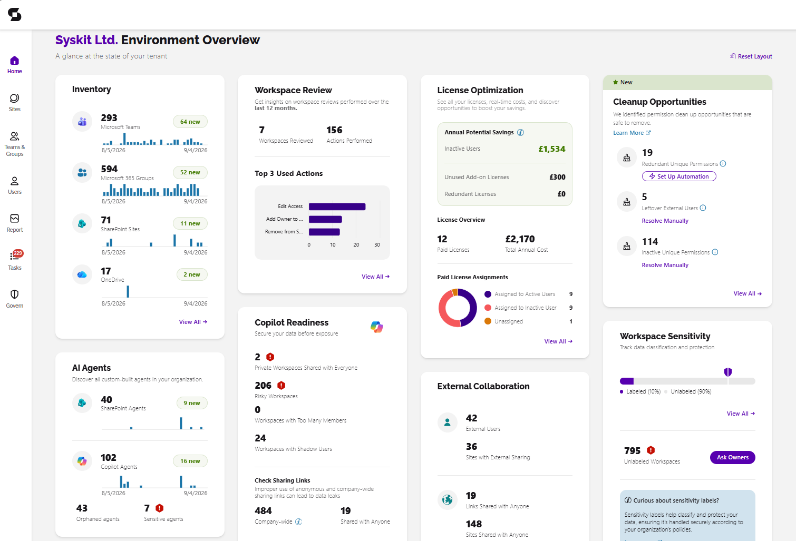Screen dimensions: 796x541
Task: Click the Assigned to Inactive User legend swatch
Action: 488,308
